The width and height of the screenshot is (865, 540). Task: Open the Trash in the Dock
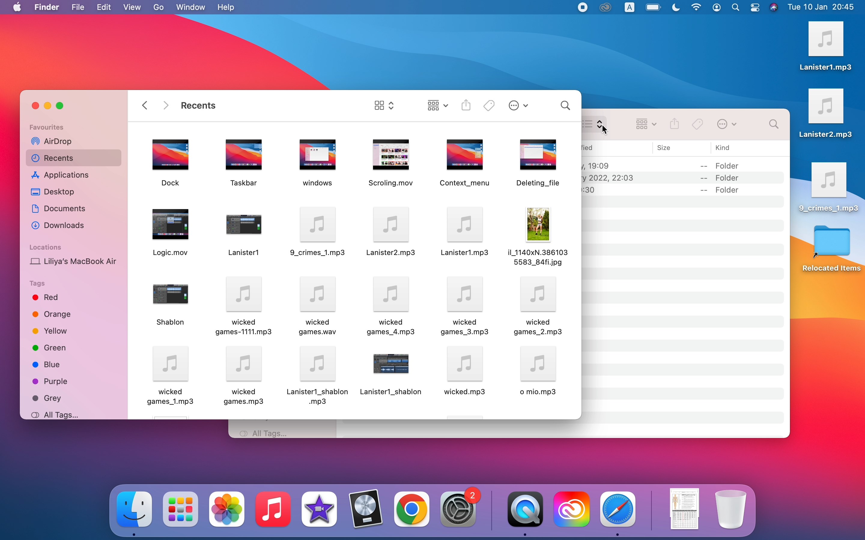[x=731, y=509]
